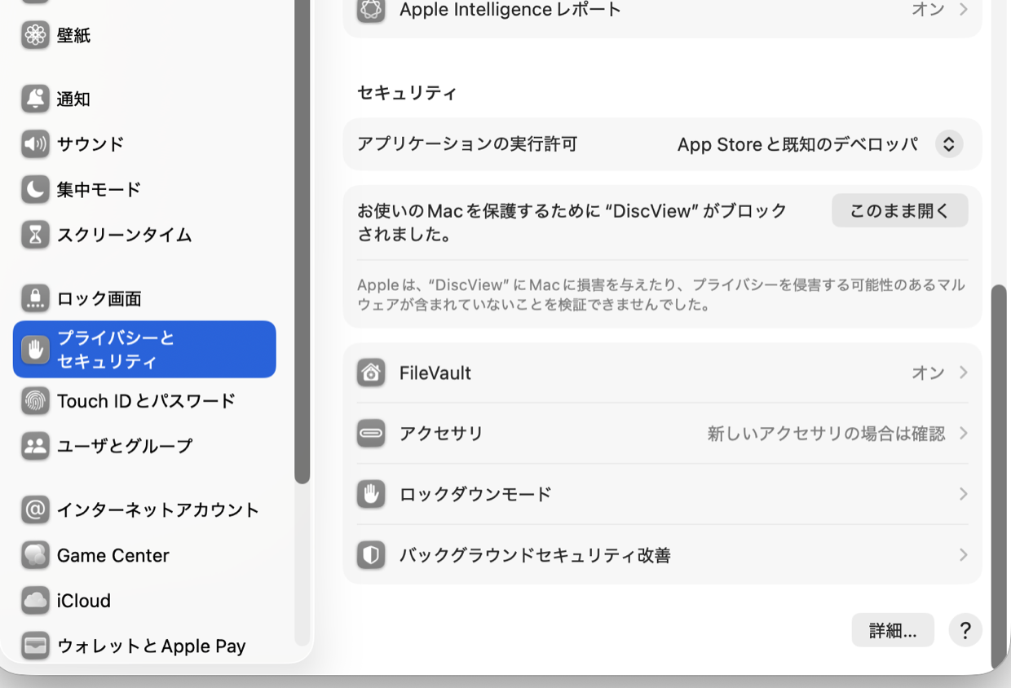Click the アクセサリ connector icon
Image resolution: width=1011 pixels, height=688 pixels.
[371, 434]
